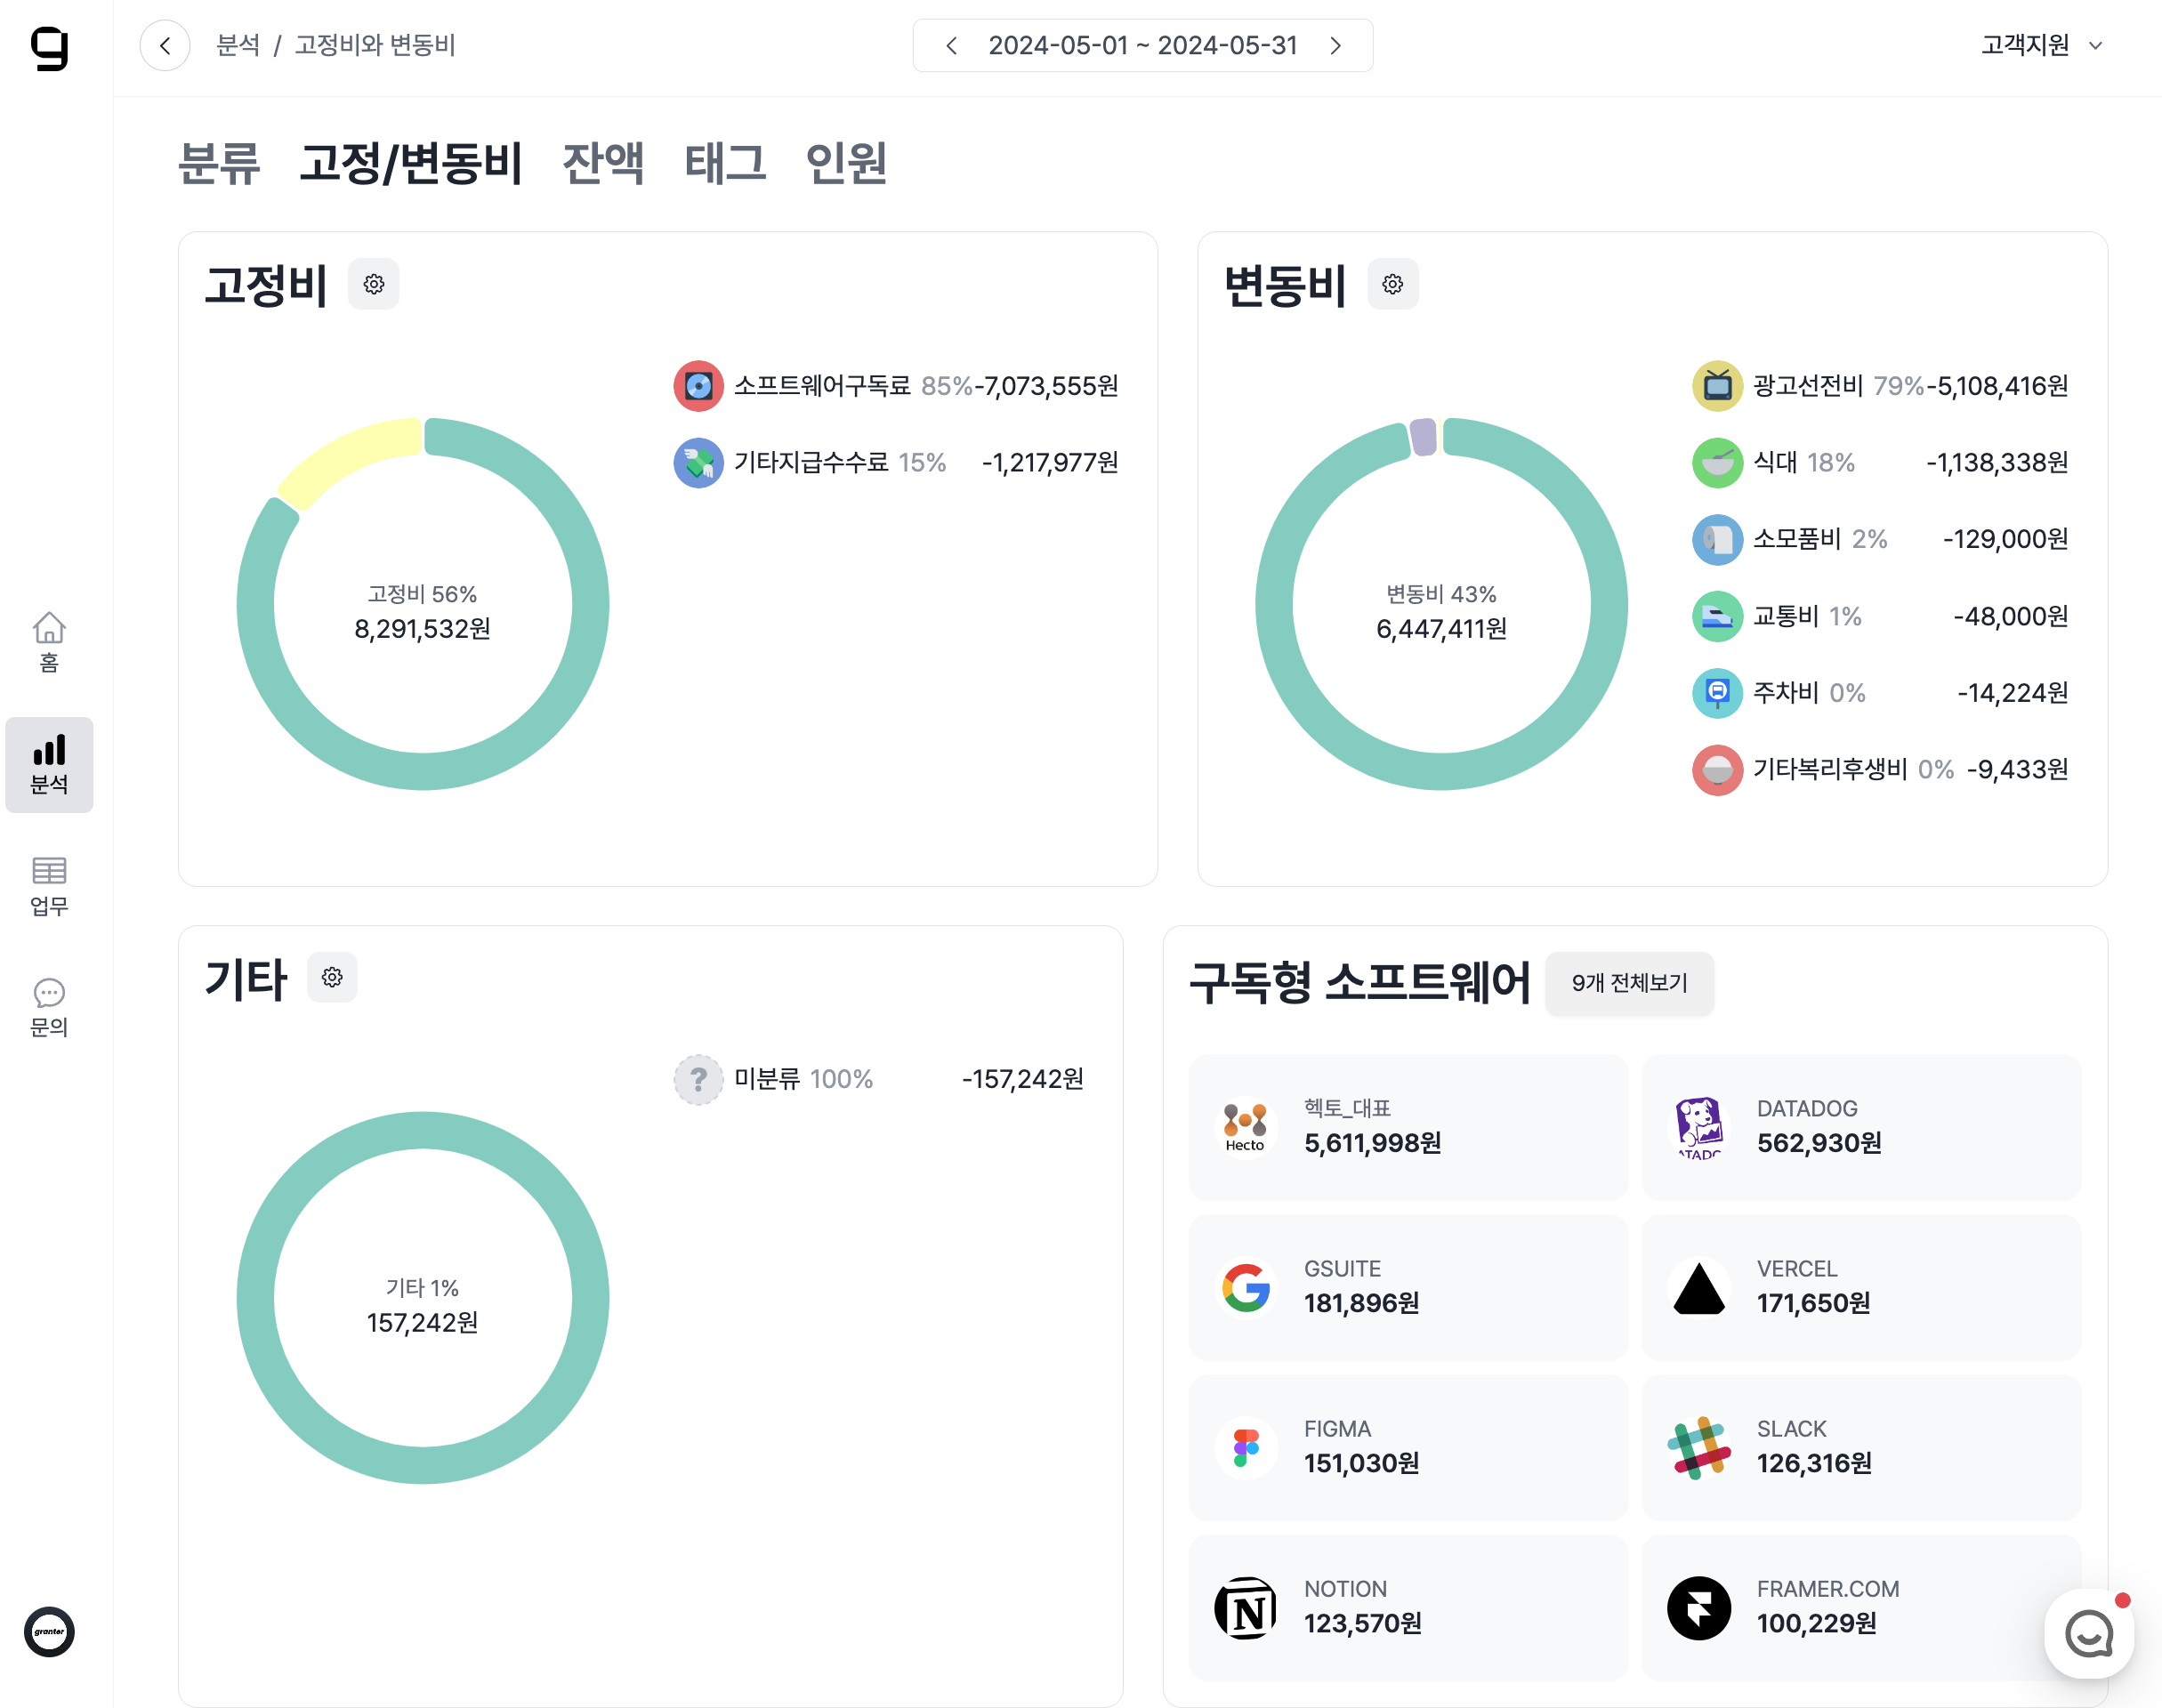Click the granter profile avatar
The height and width of the screenshot is (1708, 2162).
pos(49,1631)
